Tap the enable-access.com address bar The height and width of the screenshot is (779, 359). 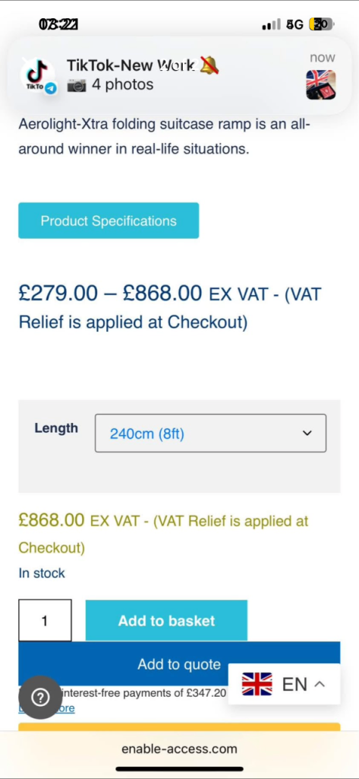179,749
